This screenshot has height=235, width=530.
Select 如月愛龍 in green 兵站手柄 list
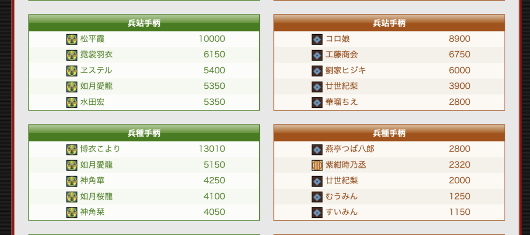click(96, 86)
